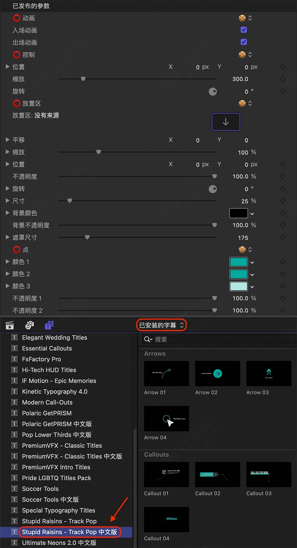This screenshot has width=297, height=548.
Task: Open the Titles and Generators sidebar icon
Action: click(49, 325)
